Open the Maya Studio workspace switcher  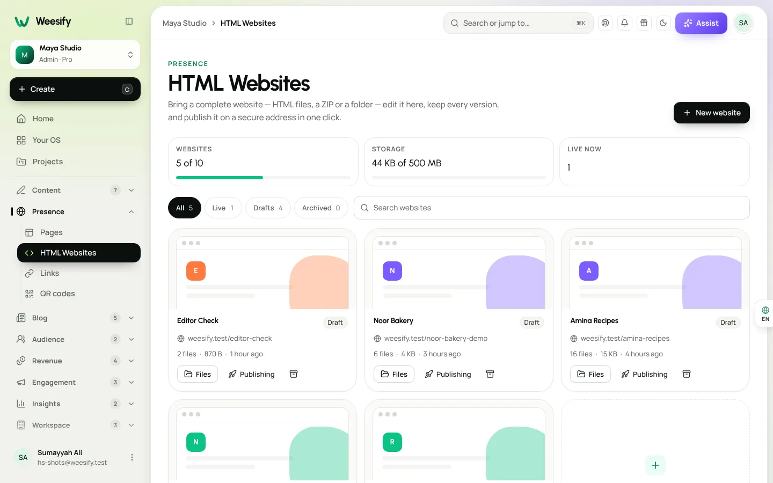pos(75,55)
